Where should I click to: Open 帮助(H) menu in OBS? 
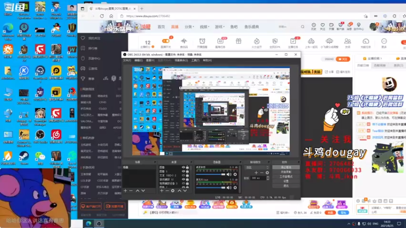point(207,60)
